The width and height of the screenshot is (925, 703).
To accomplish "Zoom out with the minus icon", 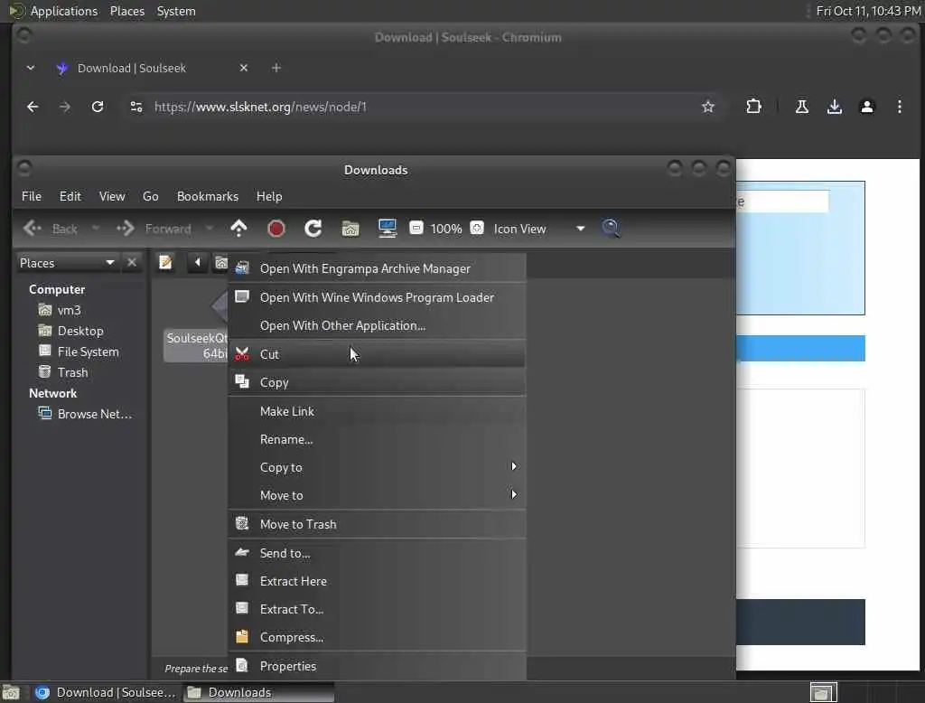I will (416, 228).
